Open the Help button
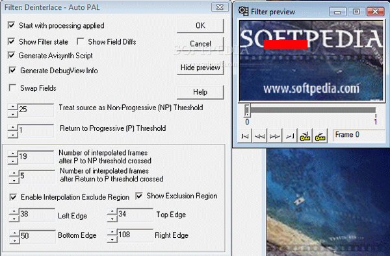390x256 pixels. point(200,92)
